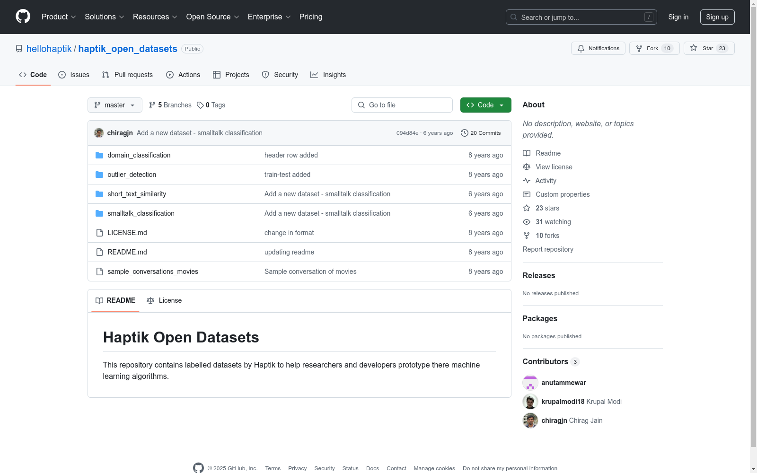The image size is (757, 473).
Task: Open the Releases heading link
Action: click(x=539, y=275)
